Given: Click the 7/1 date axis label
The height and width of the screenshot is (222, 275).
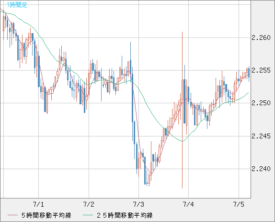Looking at the screenshot, I should coord(38,204).
